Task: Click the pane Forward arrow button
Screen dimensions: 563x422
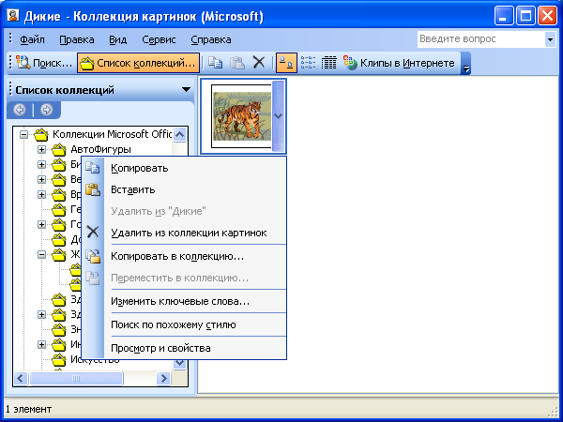Action: 47,110
